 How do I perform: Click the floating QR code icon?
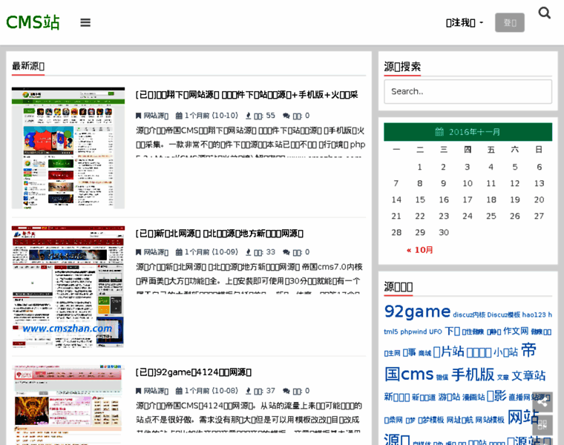[x=542, y=426]
